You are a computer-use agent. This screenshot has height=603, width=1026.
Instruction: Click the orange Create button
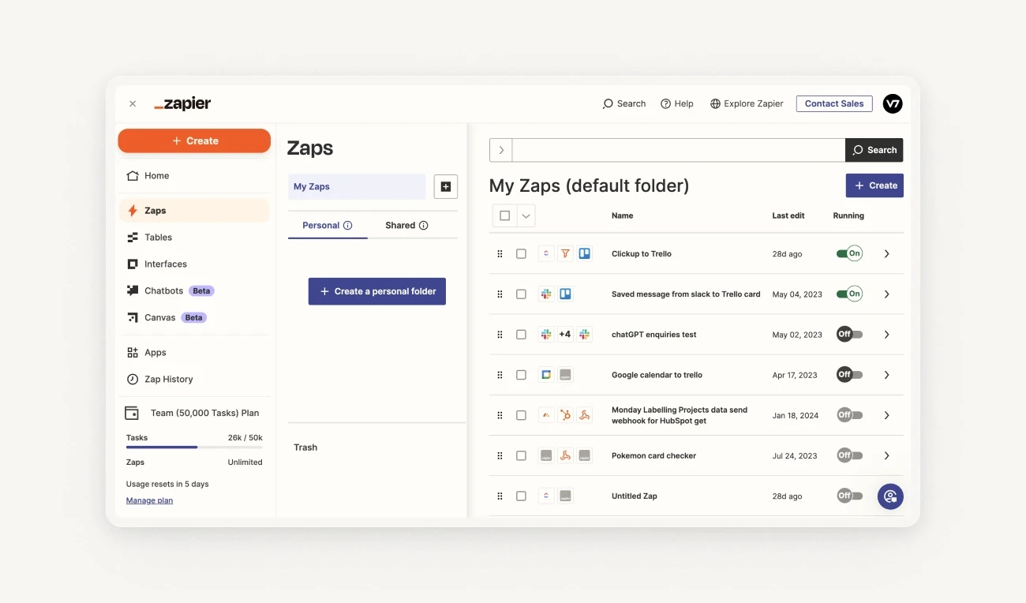[194, 140]
